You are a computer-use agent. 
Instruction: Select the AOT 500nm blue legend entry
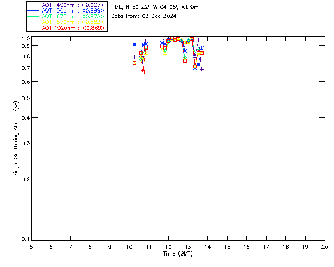coord(66,10)
